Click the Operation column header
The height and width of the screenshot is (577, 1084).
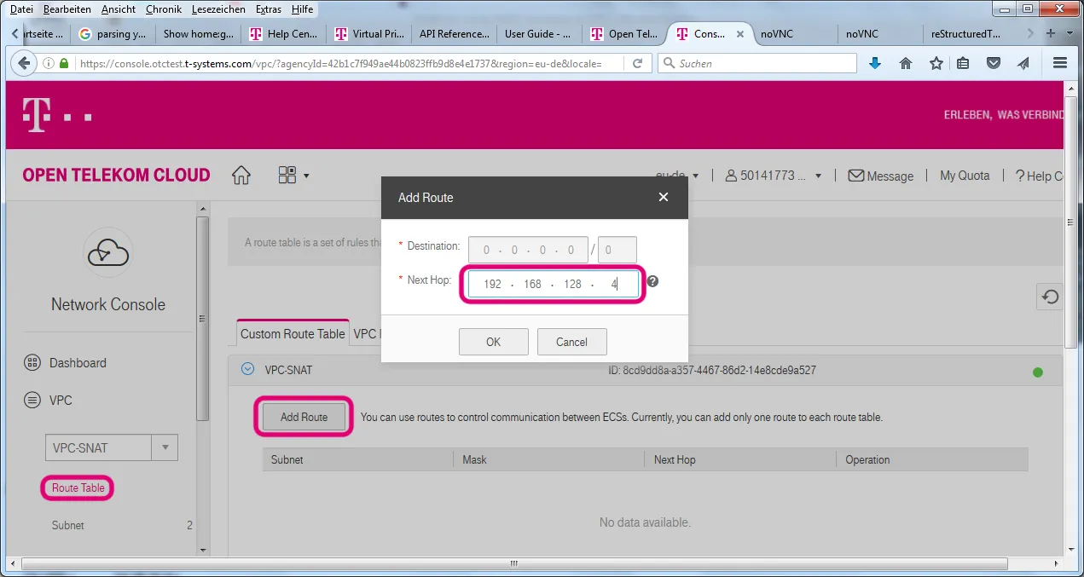coord(932,459)
